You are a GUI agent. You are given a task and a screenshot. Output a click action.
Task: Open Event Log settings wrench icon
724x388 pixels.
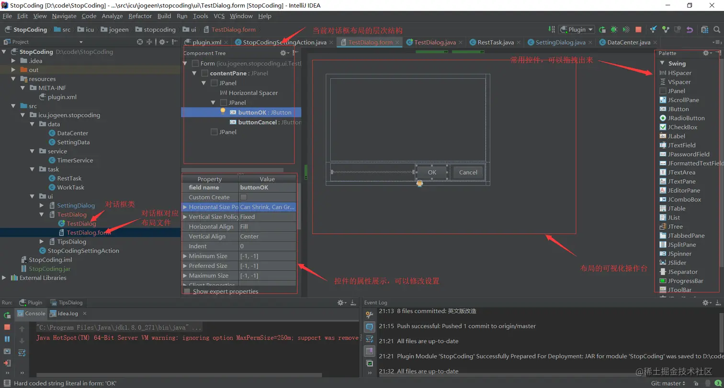point(369,314)
